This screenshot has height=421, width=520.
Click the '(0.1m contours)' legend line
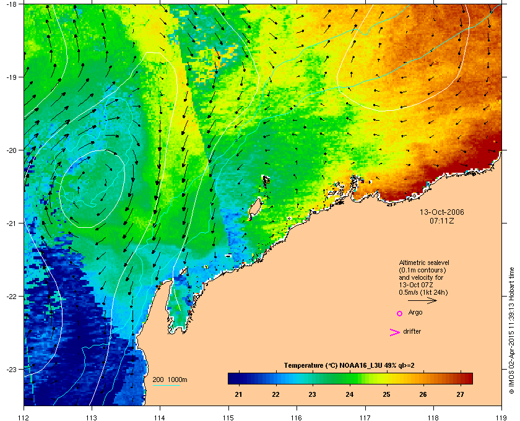pos(422,270)
